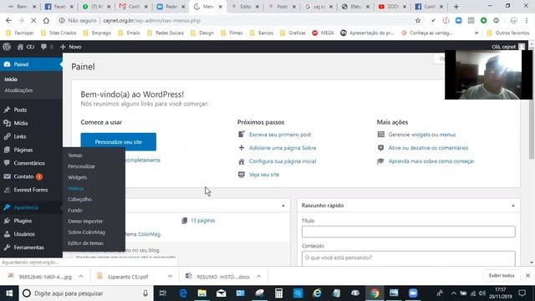
Task: Open options for jpg download item
Action: pos(81,277)
